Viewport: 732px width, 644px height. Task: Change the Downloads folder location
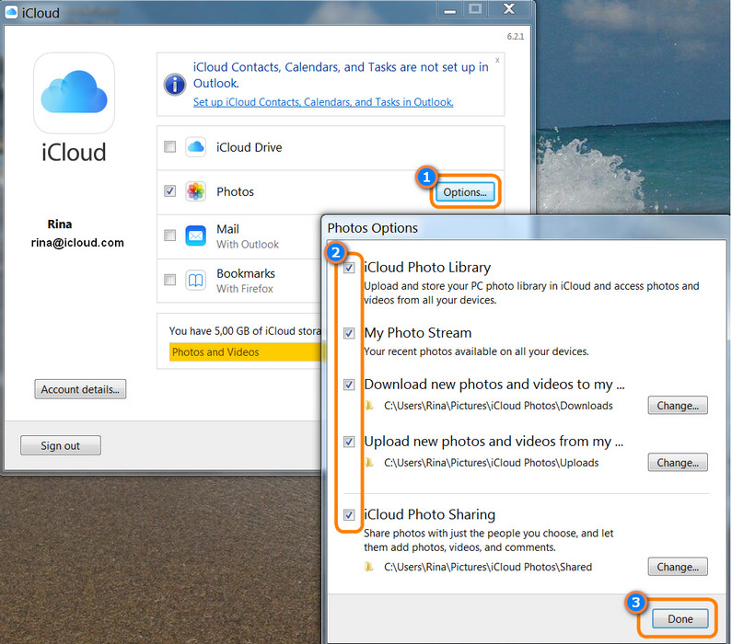tap(678, 405)
